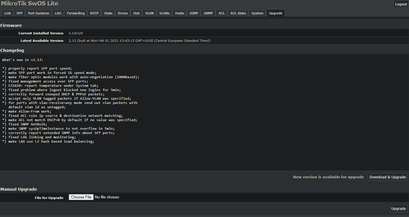
Task: Switch to the Link tab
Action: tap(7, 13)
